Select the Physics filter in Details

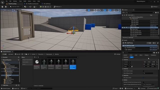(147, 55)
